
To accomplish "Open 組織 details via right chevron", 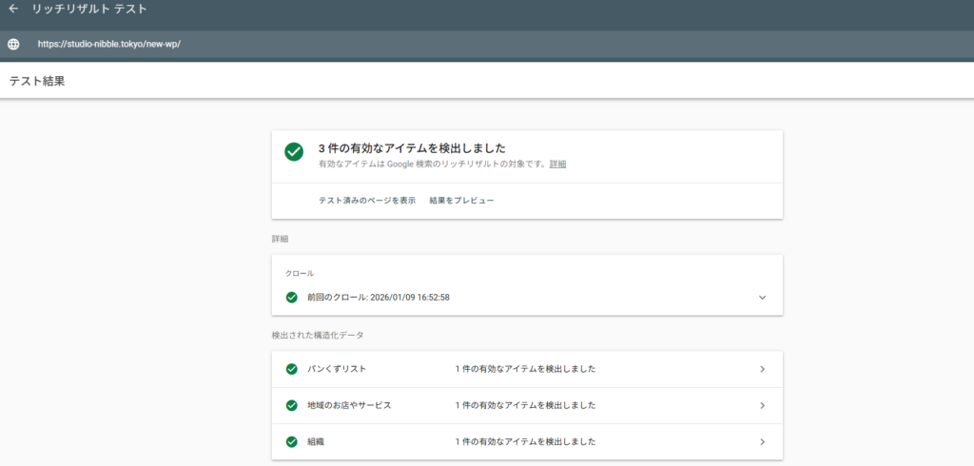I will [762, 441].
